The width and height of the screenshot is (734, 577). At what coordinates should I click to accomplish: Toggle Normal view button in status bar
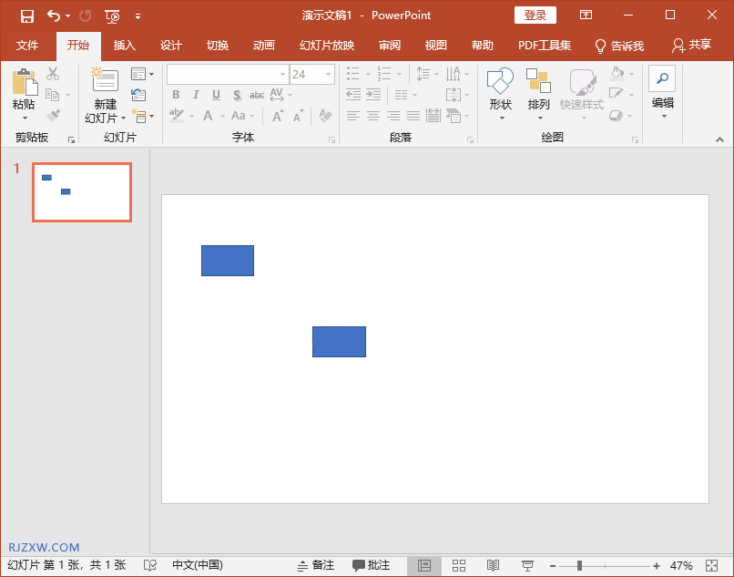click(424, 566)
